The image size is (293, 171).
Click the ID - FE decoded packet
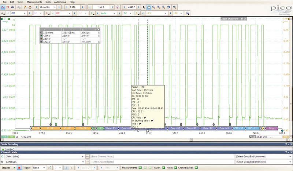coord(50,128)
